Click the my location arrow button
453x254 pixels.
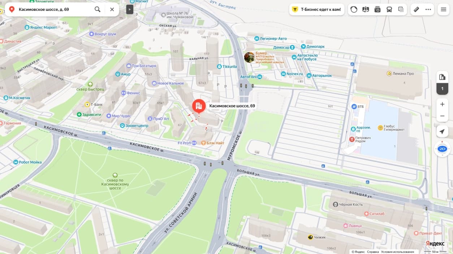(x=442, y=132)
